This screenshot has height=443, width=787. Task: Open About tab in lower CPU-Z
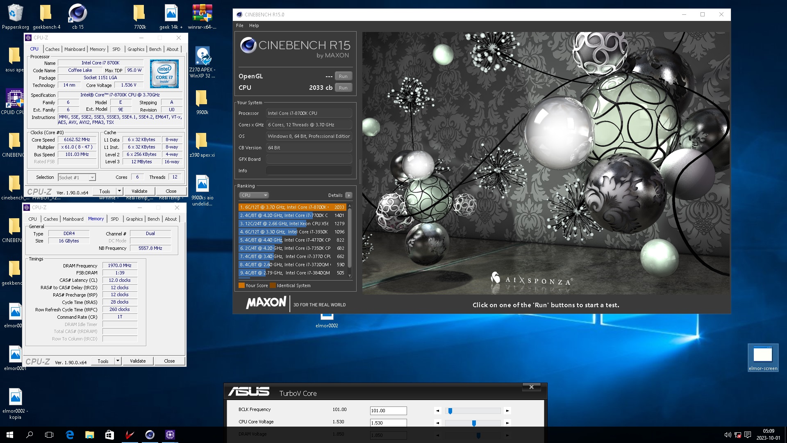[171, 219]
